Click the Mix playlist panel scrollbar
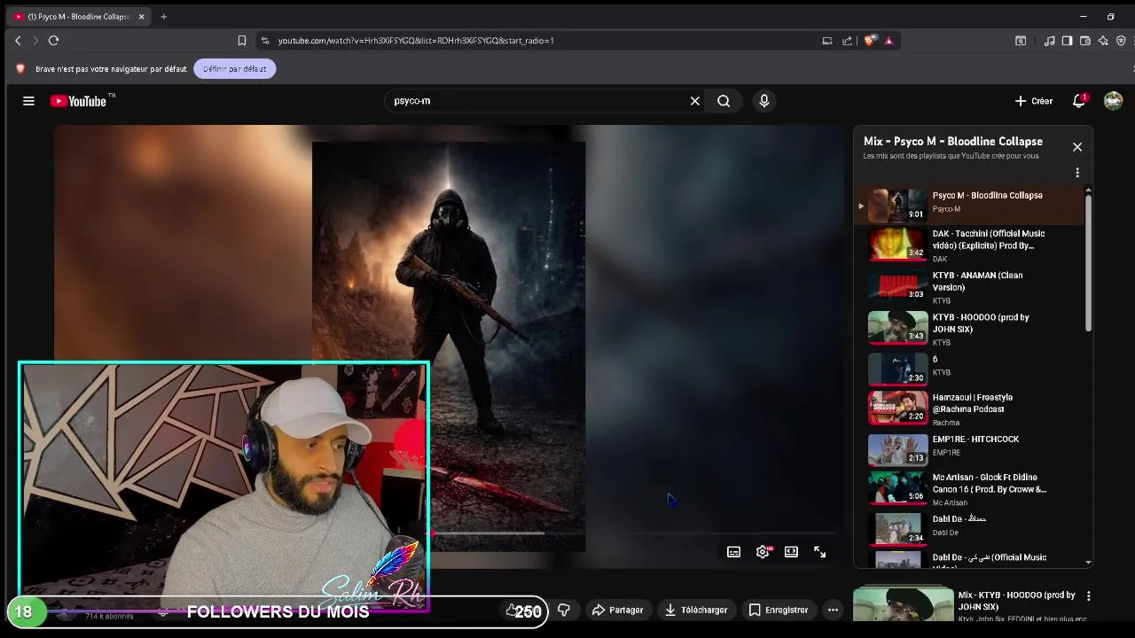This screenshot has height=638, width=1135. (x=1088, y=261)
